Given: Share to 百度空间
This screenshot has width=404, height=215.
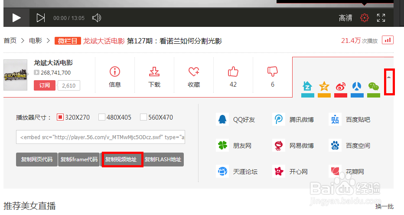Looking at the screenshot, I should coord(349,146).
